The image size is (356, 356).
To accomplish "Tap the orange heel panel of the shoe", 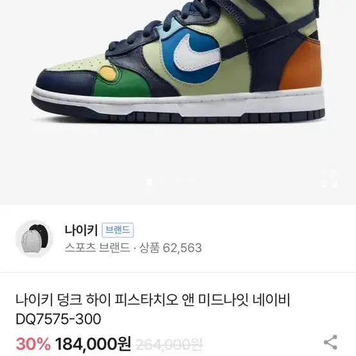I will pyautogui.click(x=301, y=65).
